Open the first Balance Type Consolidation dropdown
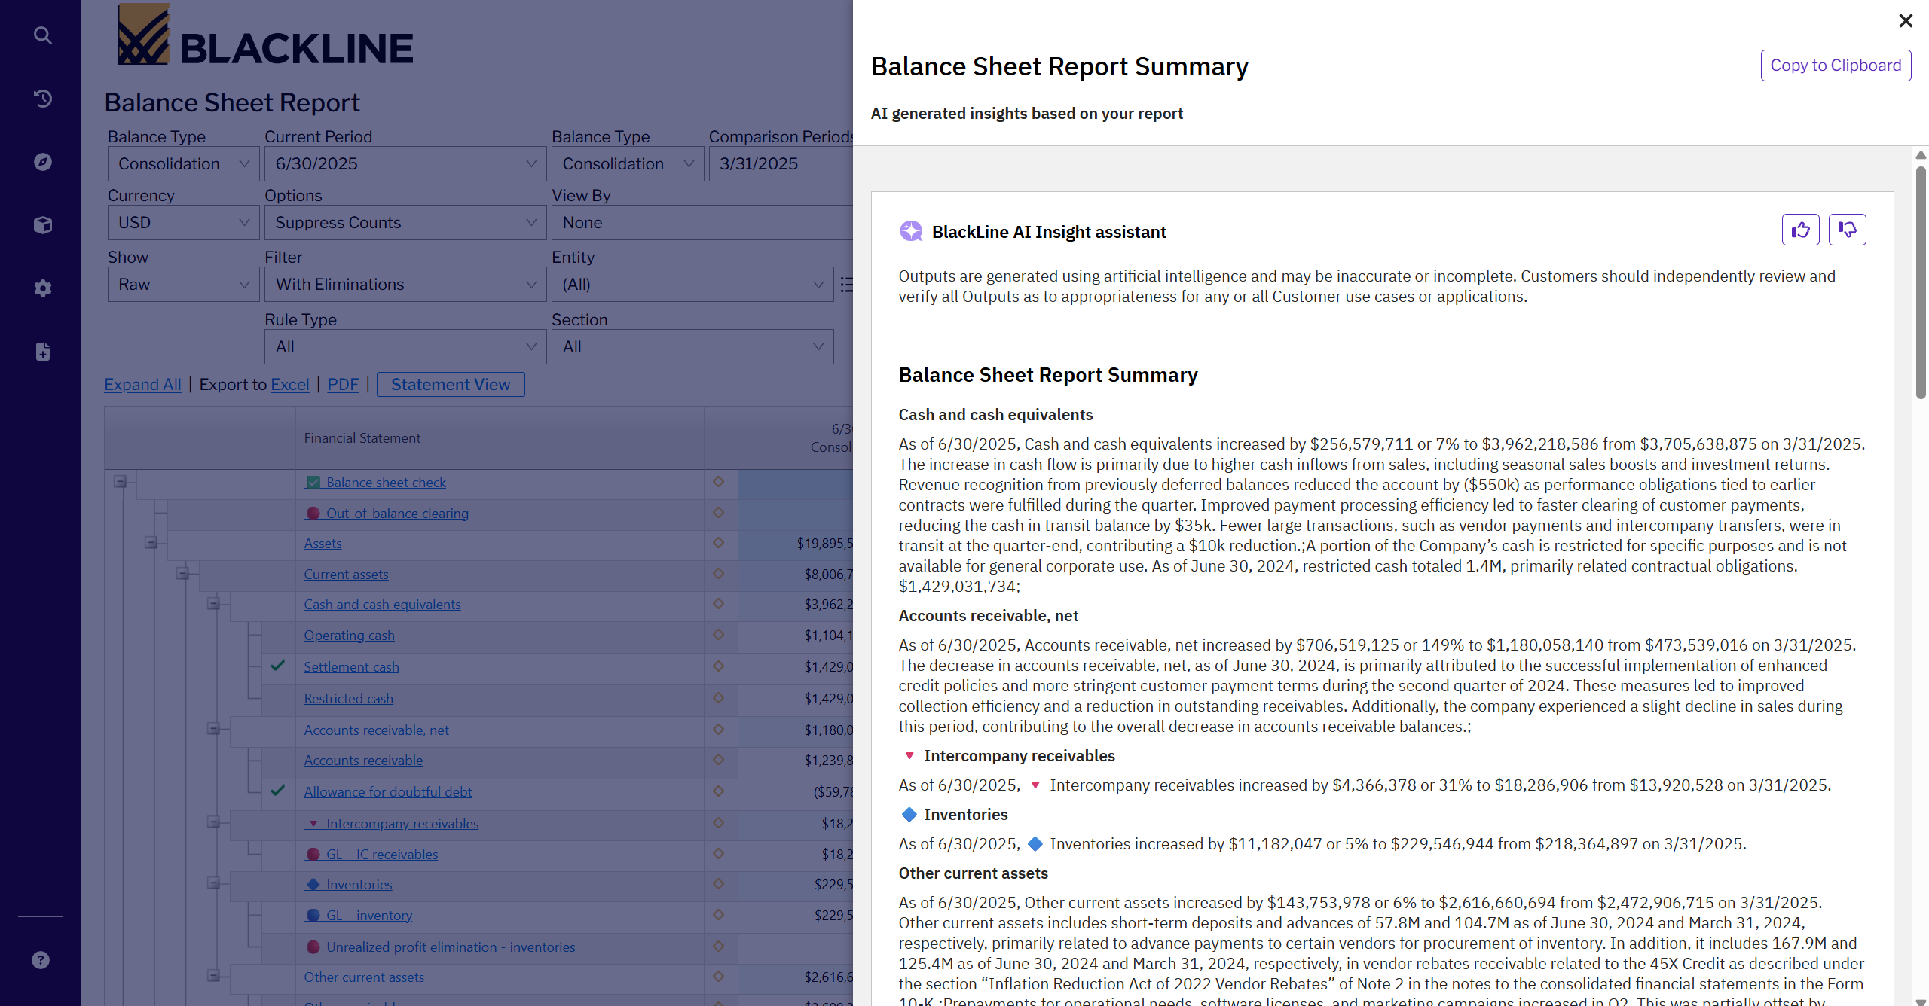The width and height of the screenshot is (1929, 1006). tap(184, 164)
